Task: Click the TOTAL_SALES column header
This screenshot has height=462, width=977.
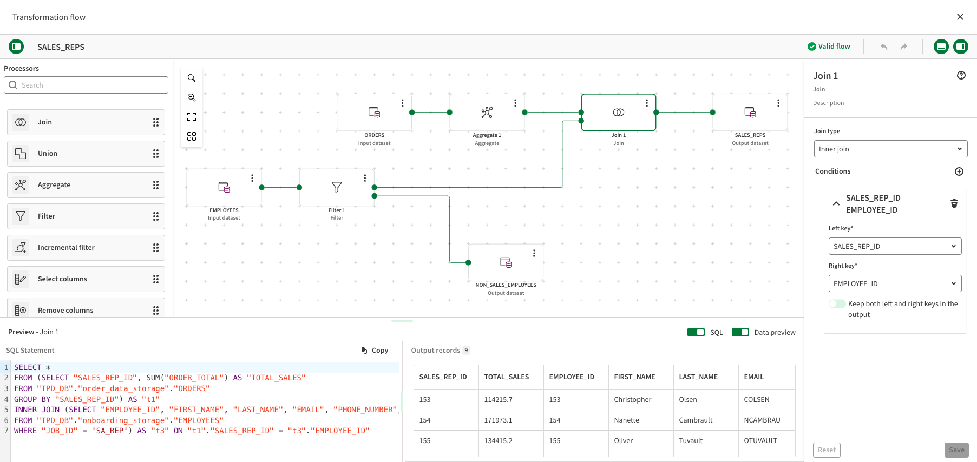Action: (x=507, y=377)
